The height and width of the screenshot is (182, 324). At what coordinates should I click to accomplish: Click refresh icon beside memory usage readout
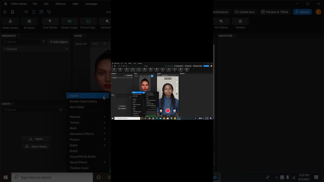pyautogui.click(x=166, y=66)
